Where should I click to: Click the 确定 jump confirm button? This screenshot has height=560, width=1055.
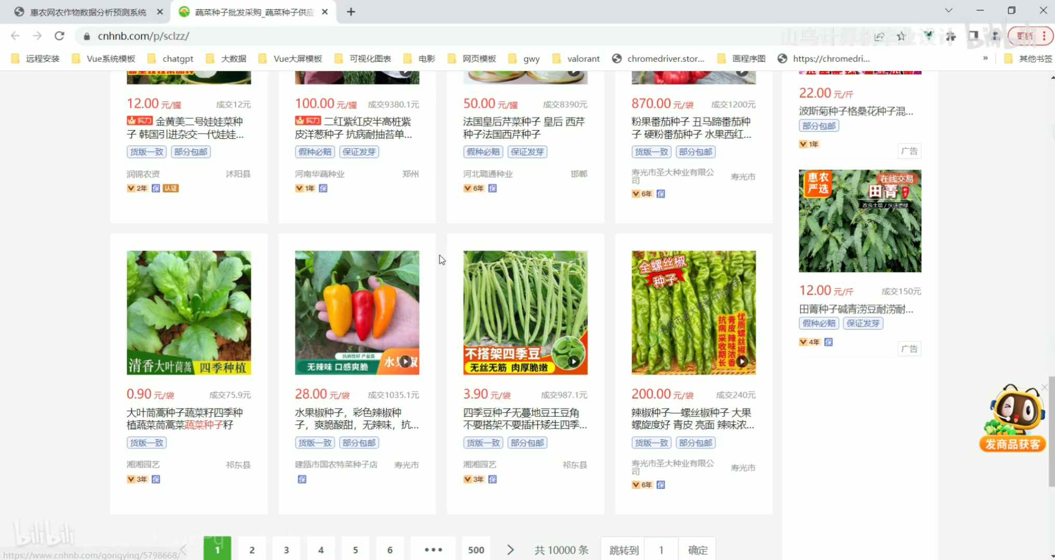697,550
